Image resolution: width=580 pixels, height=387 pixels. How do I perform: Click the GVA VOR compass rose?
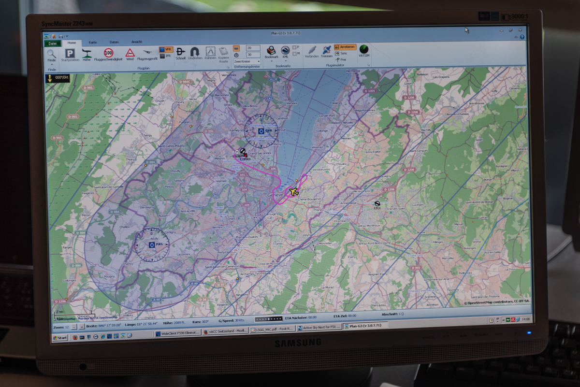(x=261, y=131)
